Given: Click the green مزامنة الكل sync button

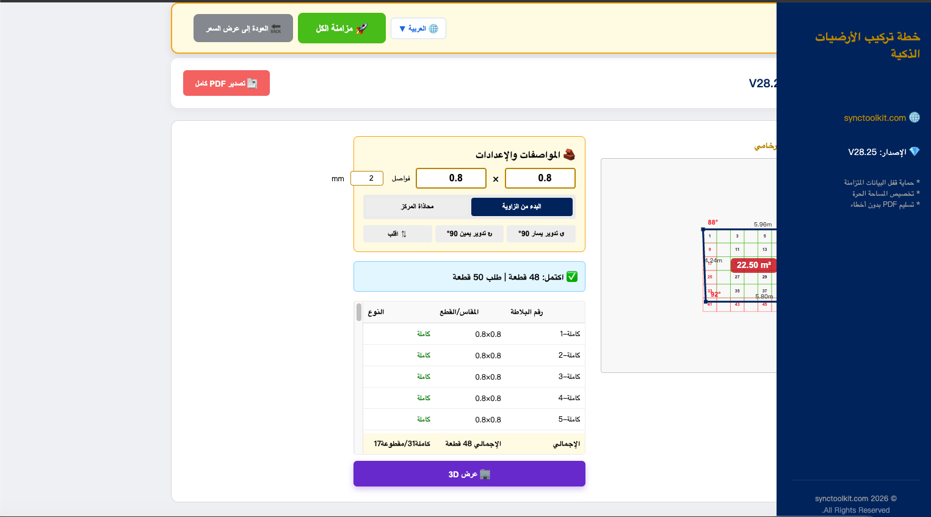Looking at the screenshot, I should pos(342,28).
